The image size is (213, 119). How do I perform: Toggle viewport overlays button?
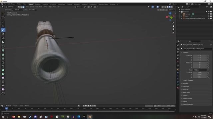coord(157,7)
